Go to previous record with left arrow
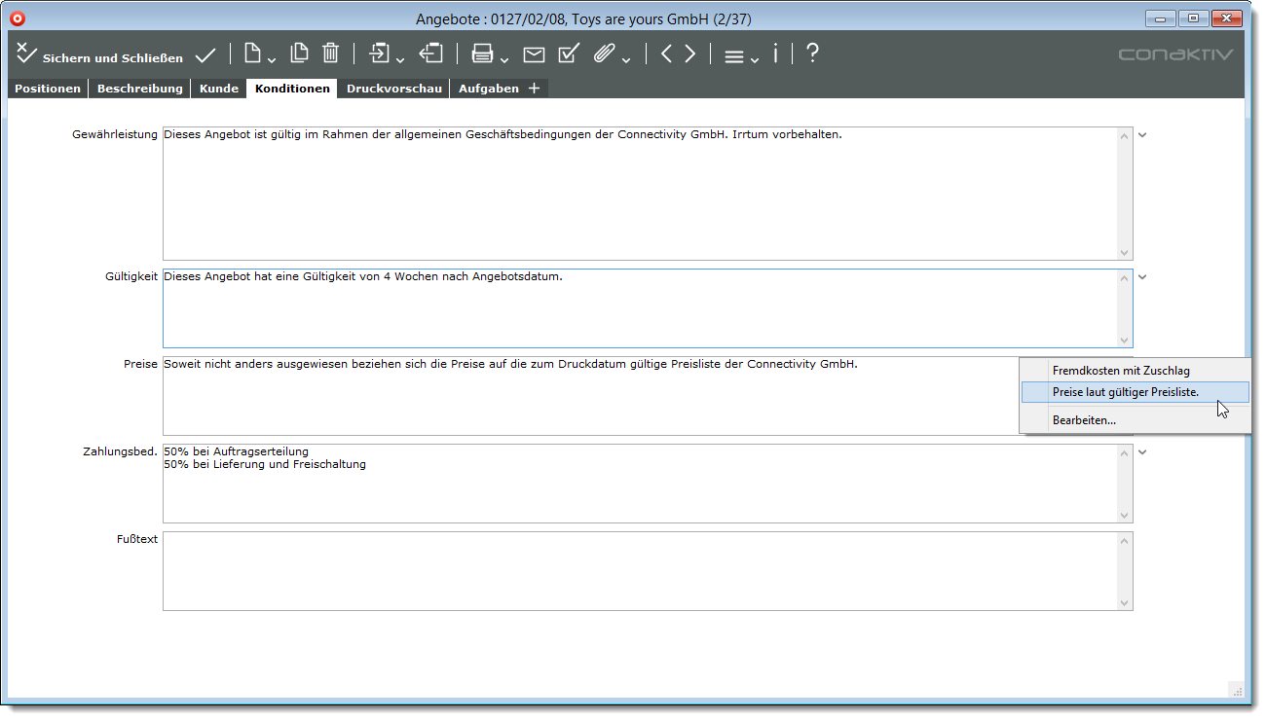Viewport: 1266px width, 720px height. pyautogui.click(x=666, y=54)
